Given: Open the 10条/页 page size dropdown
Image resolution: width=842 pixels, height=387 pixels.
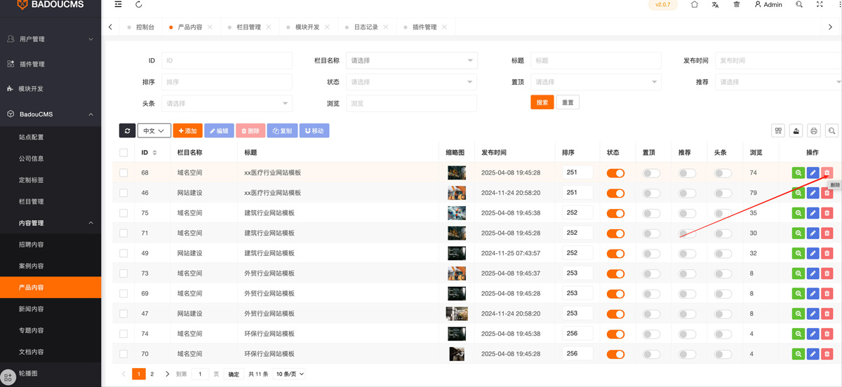Looking at the screenshot, I should (290, 374).
